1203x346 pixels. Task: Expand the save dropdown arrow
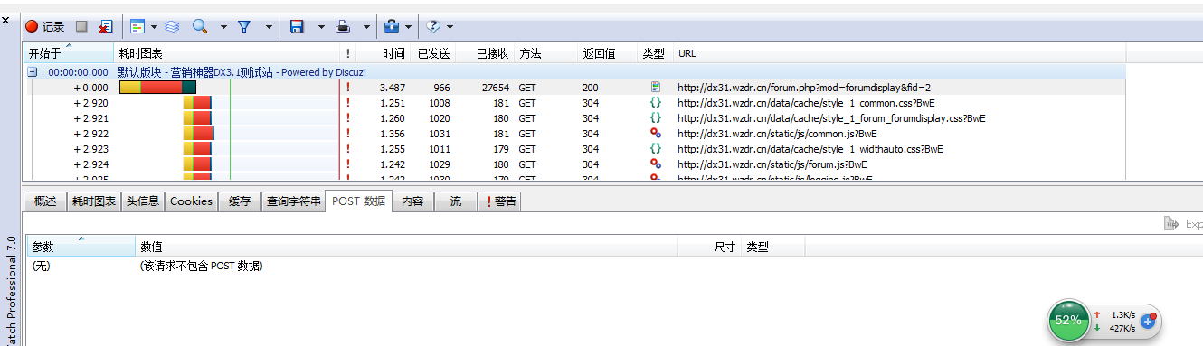point(321,27)
